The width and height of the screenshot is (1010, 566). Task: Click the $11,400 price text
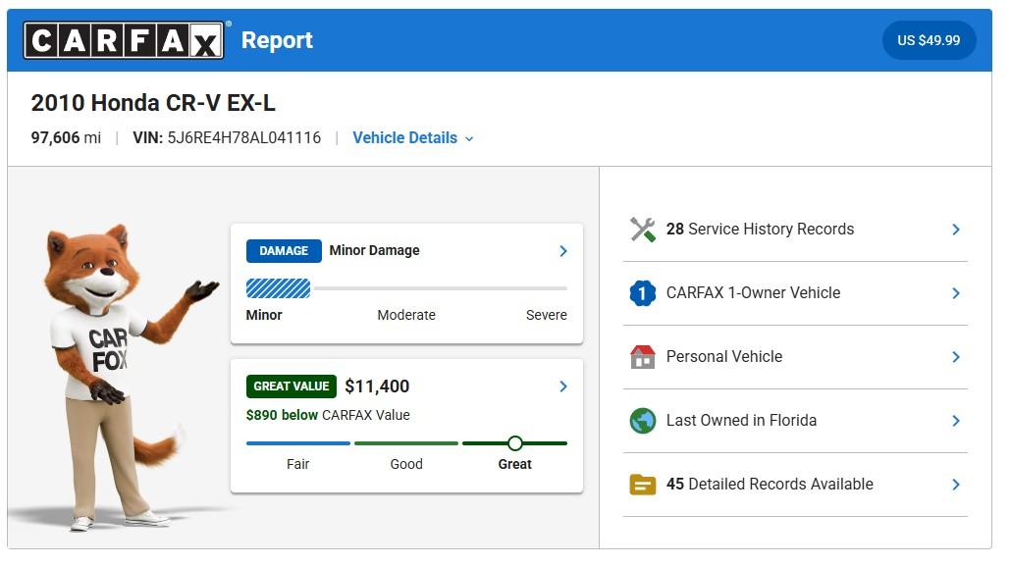tap(377, 386)
